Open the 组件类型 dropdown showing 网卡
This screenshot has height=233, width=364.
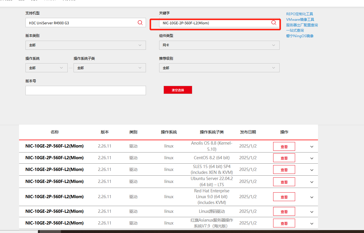pos(219,45)
